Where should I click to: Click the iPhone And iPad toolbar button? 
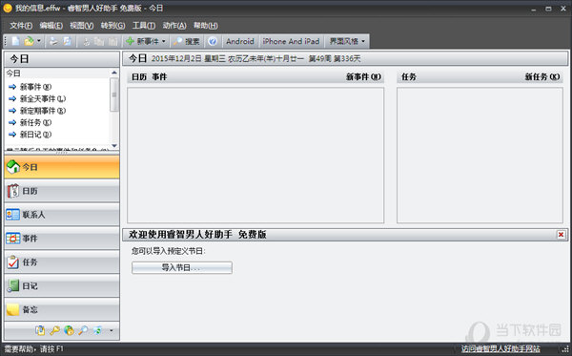(291, 41)
